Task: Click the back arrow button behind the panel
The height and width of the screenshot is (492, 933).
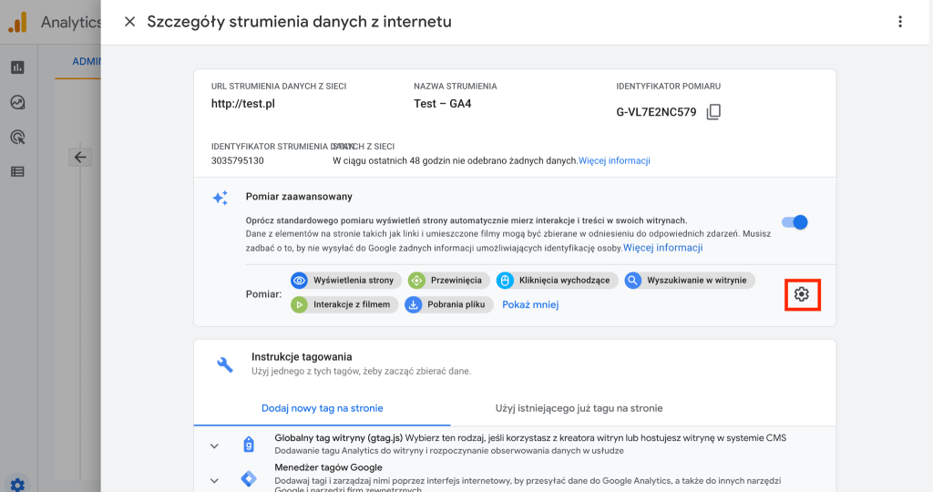Action: point(80,157)
